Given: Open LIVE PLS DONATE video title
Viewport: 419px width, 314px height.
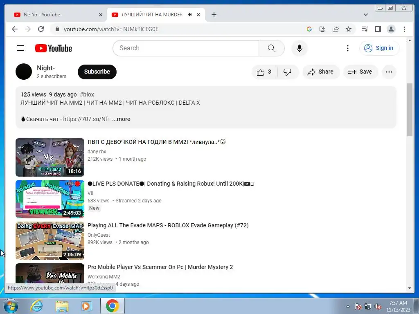Looking at the screenshot, I should pyautogui.click(x=171, y=184).
